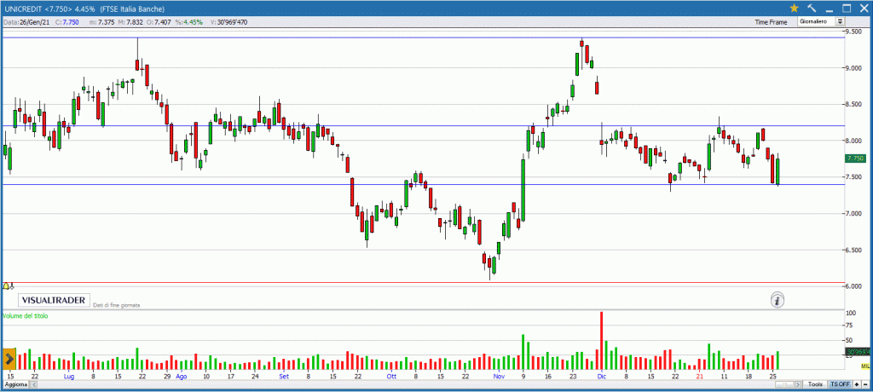Click the 9.500 price axis label
Image resolution: width=873 pixels, height=392 pixels.
(x=854, y=32)
